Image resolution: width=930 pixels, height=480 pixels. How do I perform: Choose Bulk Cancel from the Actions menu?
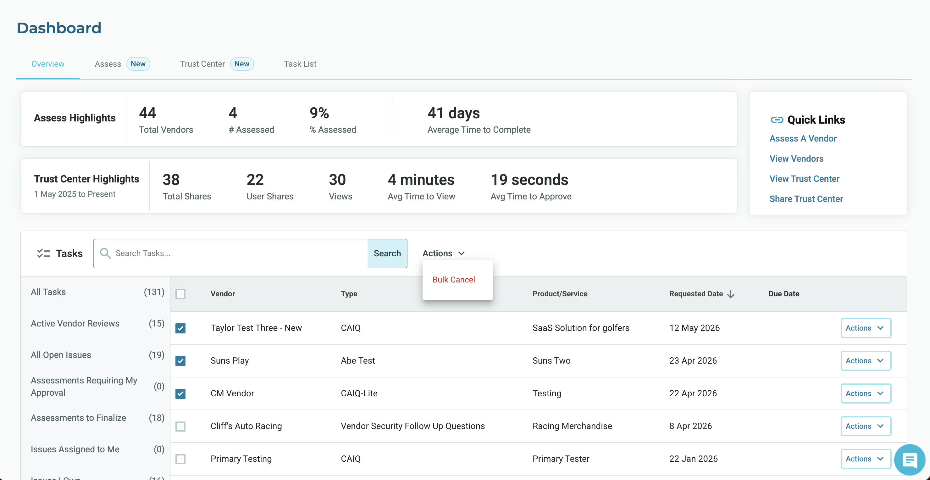click(454, 280)
